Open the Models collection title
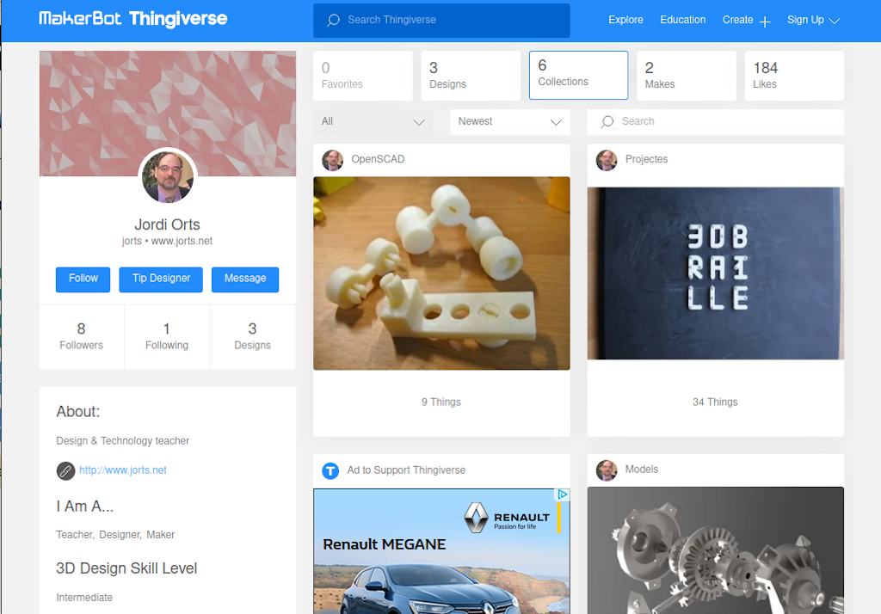This screenshot has height=614, width=881. pyautogui.click(x=642, y=470)
